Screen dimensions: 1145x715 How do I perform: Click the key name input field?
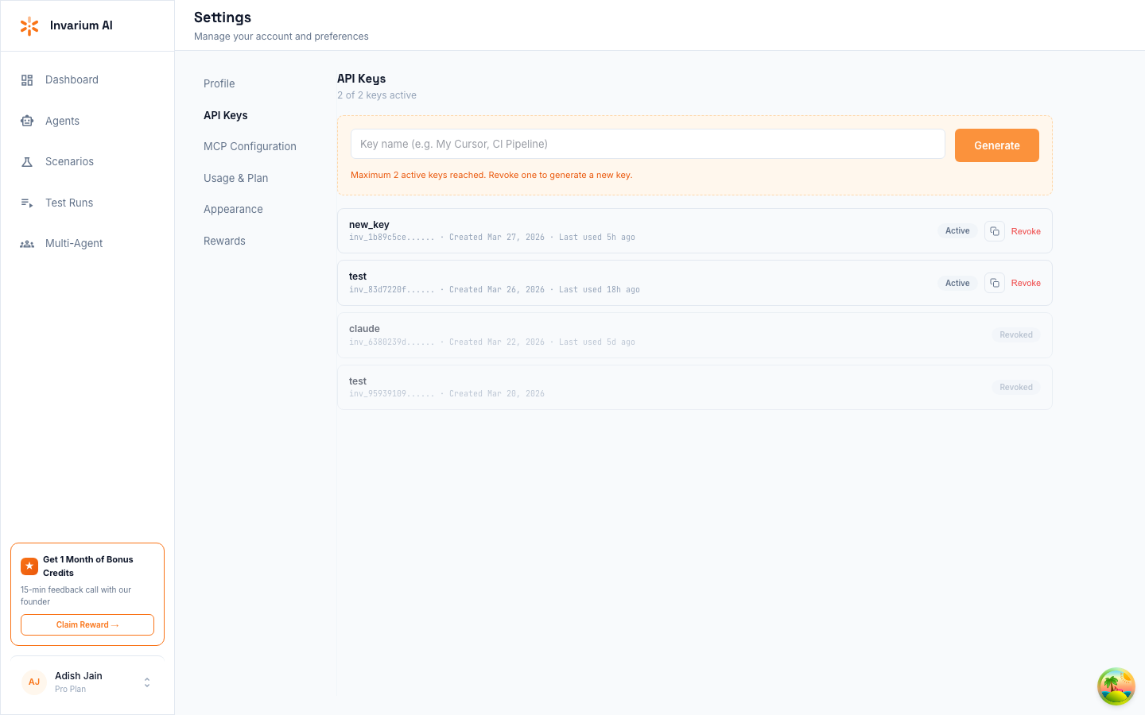click(x=646, y=144)
